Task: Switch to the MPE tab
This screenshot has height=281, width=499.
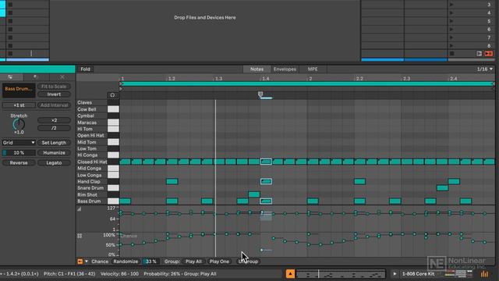Action: 313,69
